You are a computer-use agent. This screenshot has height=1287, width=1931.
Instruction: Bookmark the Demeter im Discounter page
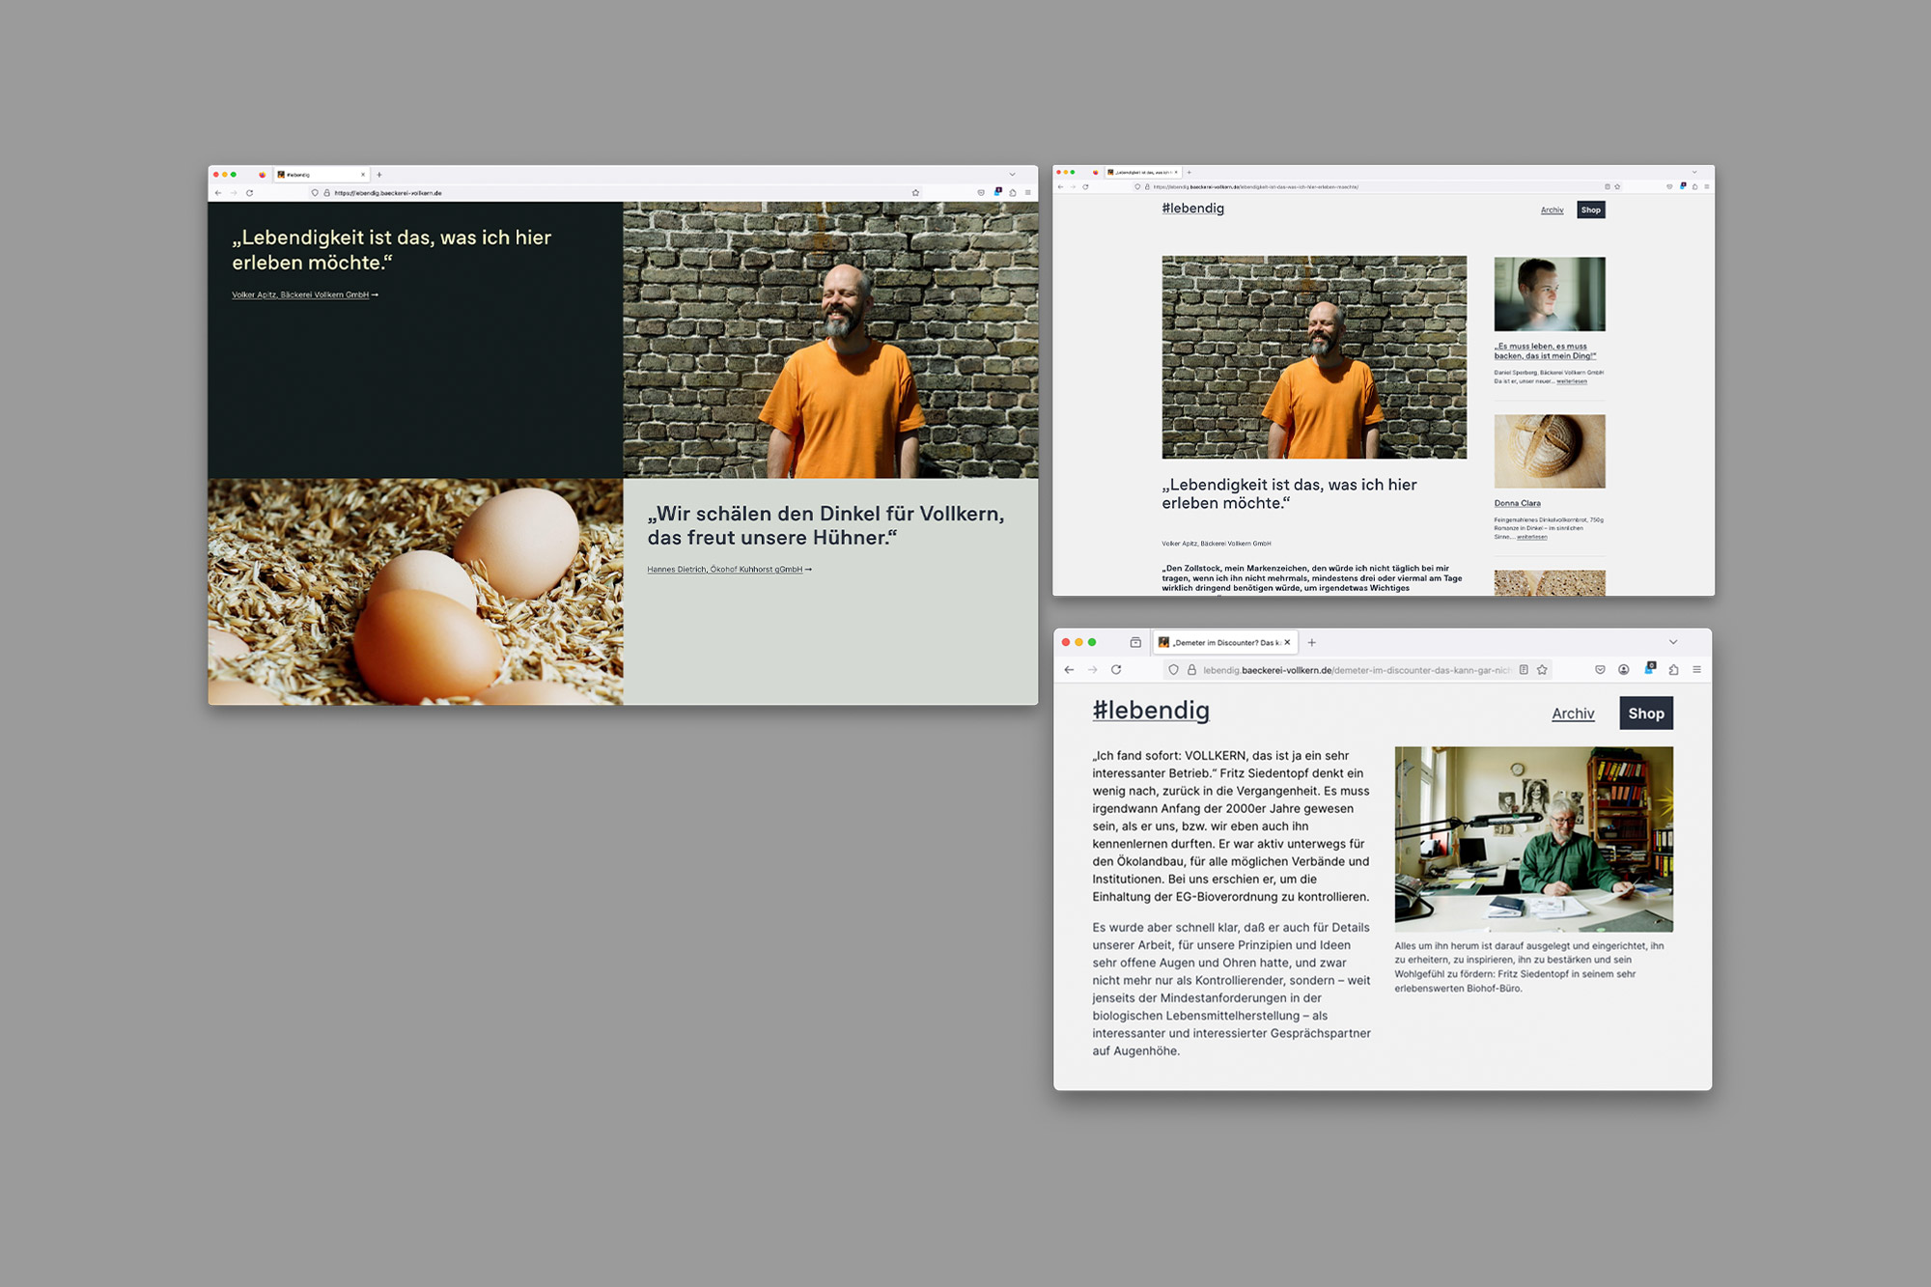[x=1543, y=670]
